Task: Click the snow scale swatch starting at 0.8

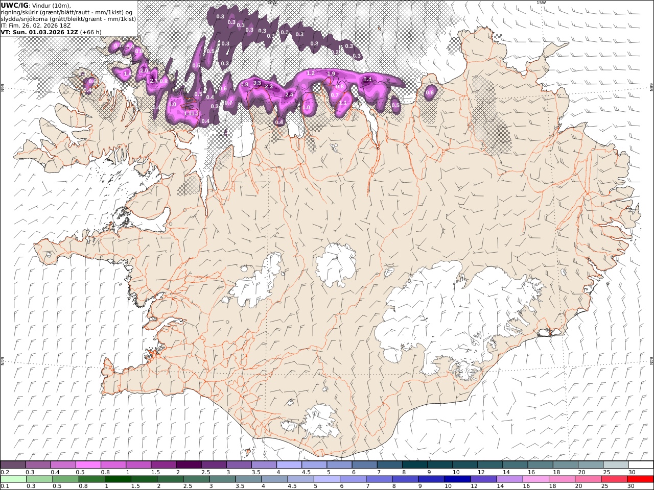Action: (113, 464)
